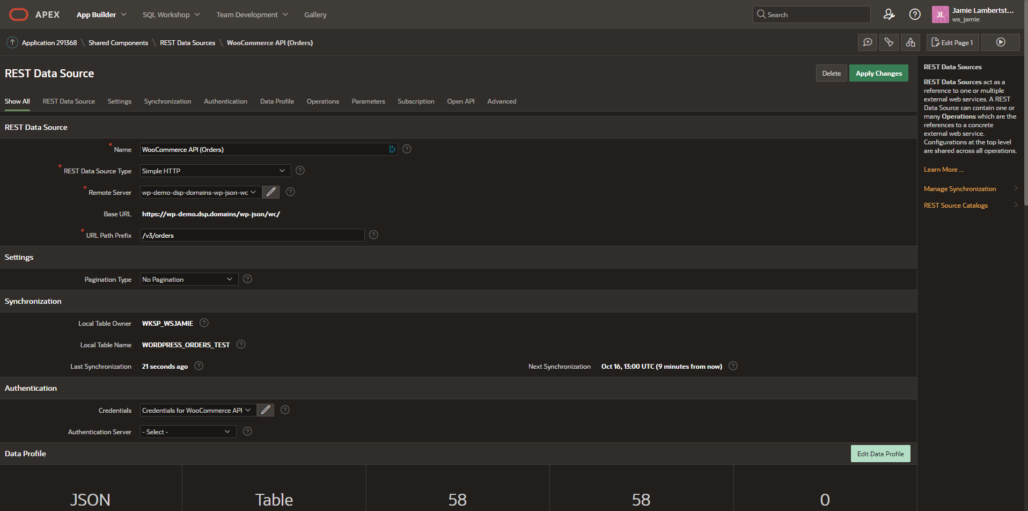Show help for Next Synchronization

[x=733, y=366]
